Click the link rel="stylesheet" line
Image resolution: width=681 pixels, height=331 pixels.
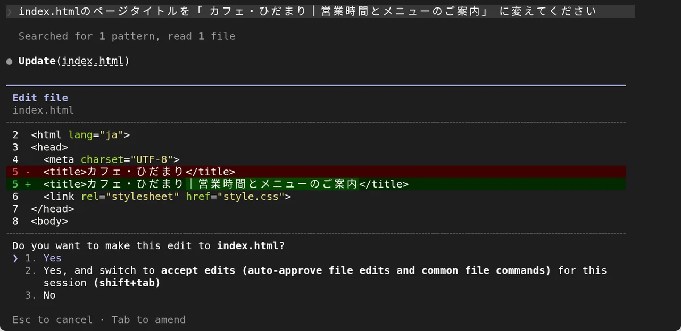(168, 197)
